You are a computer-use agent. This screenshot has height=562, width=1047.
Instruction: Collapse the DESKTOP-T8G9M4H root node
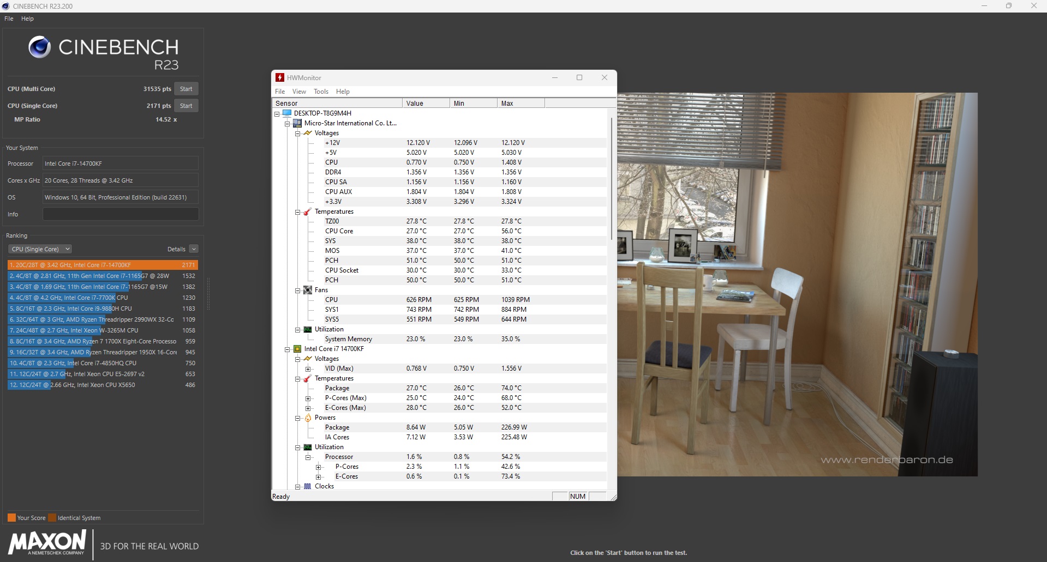[x=277, y=114]
